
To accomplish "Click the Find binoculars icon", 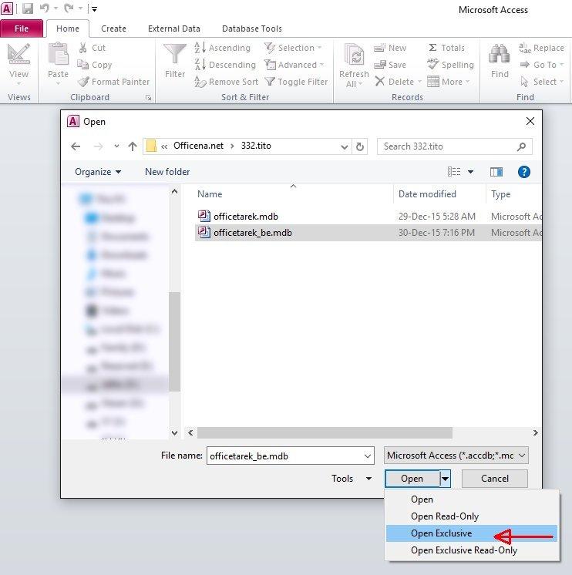I will pos(499,54).
